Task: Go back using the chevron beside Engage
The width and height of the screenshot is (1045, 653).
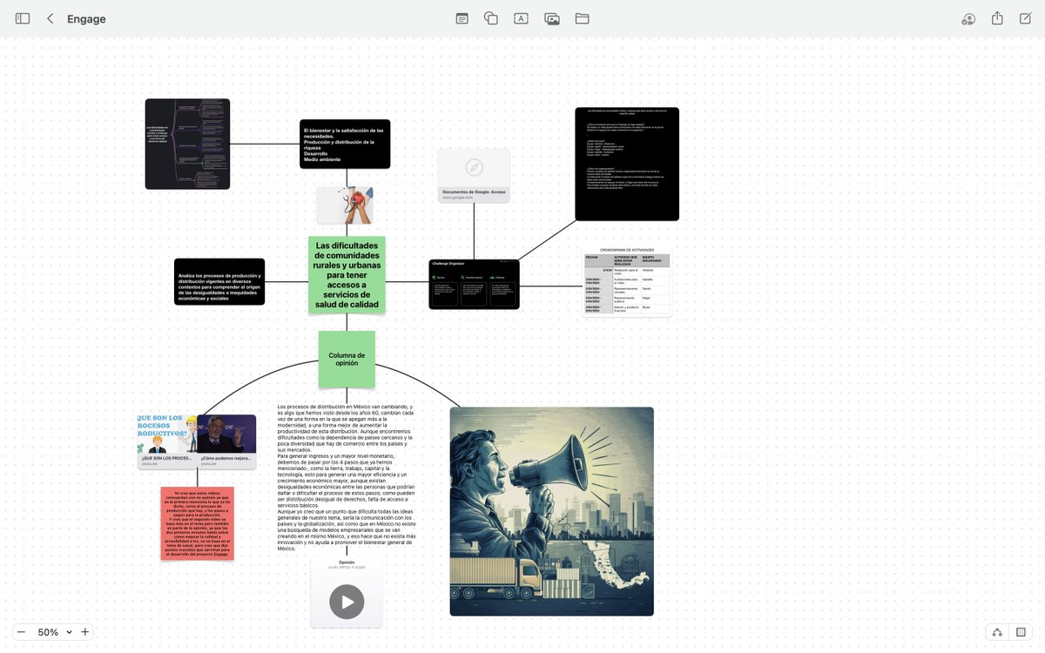Action: (51, 18)
